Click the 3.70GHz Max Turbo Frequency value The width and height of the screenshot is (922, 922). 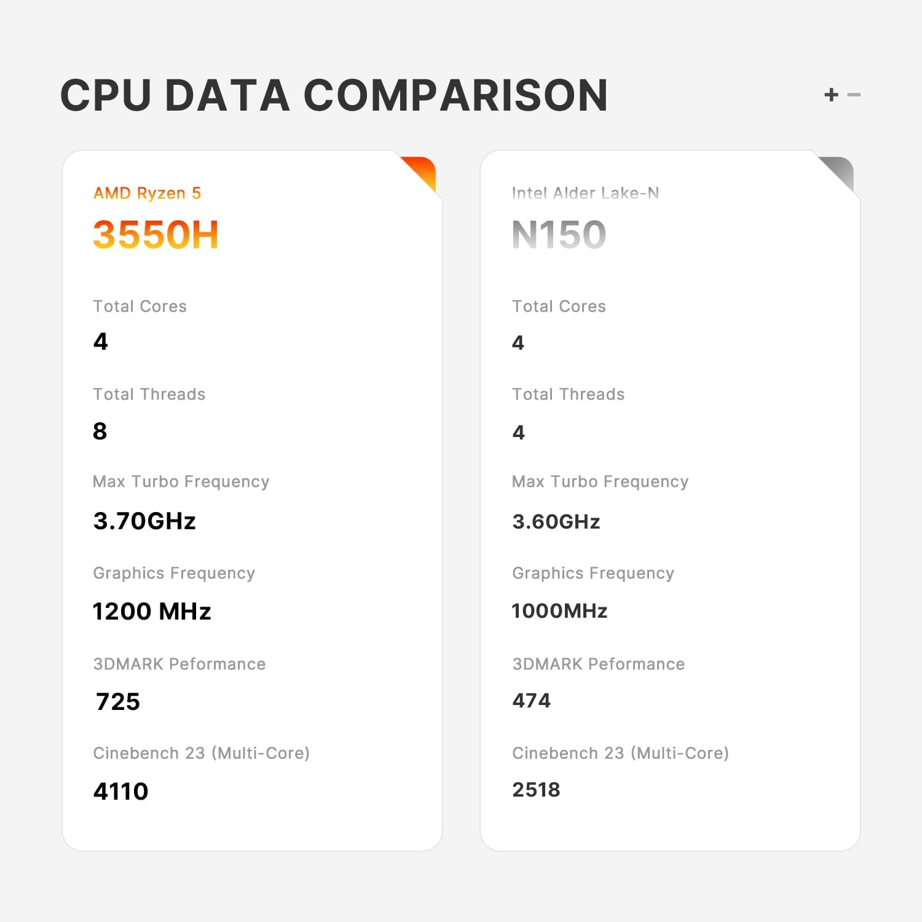(x=144, y=521)
